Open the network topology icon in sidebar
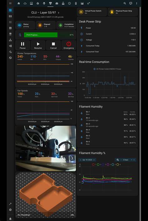The width and height of the screenshot is (148, 221). click(10, 40)
